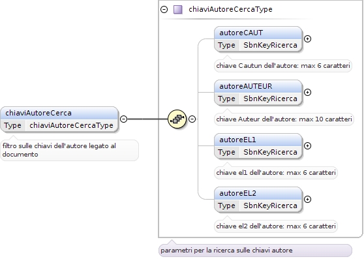Screen dimensions: 364x259
Task: Click the sequence compositor icon
Action: point(177,119)
